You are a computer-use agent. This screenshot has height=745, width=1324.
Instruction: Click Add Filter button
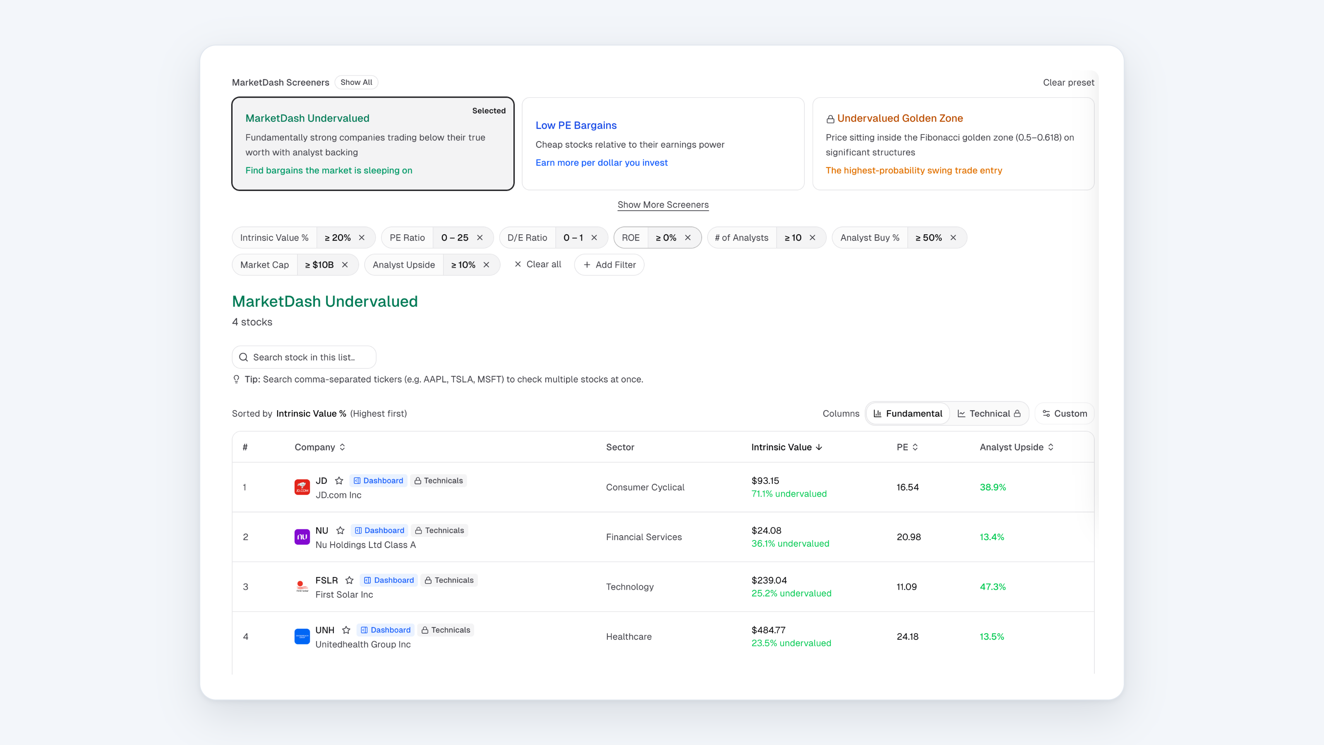pyautogui.click(x=609, y=265)
